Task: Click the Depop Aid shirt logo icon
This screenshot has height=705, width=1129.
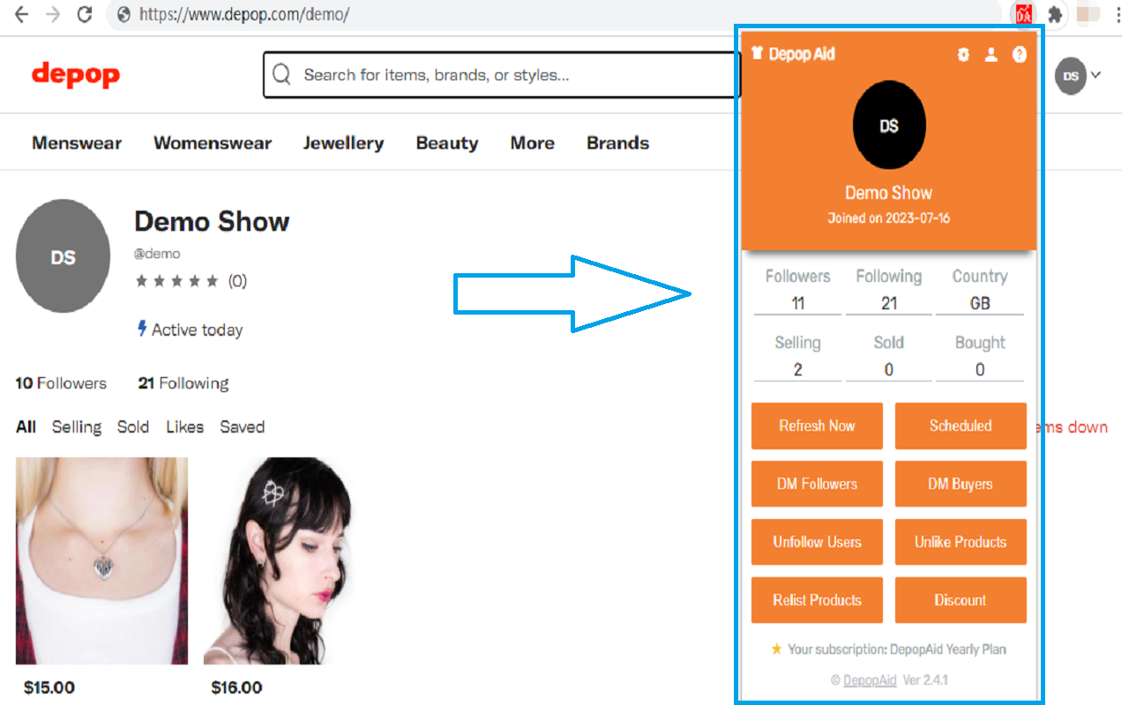Action: point(757,54)
